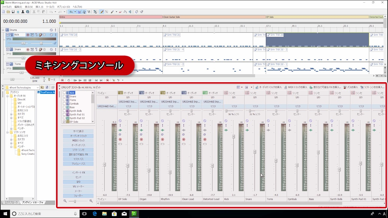Click the Bass channel volume fader handle
The width and height of the screenshot is (388, 218).
(318, 152)
